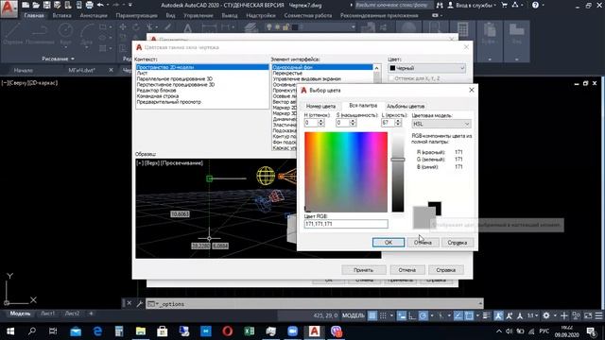Click Справка in the color selection dialog
The image size is (605, 340).
click(457, 242)
